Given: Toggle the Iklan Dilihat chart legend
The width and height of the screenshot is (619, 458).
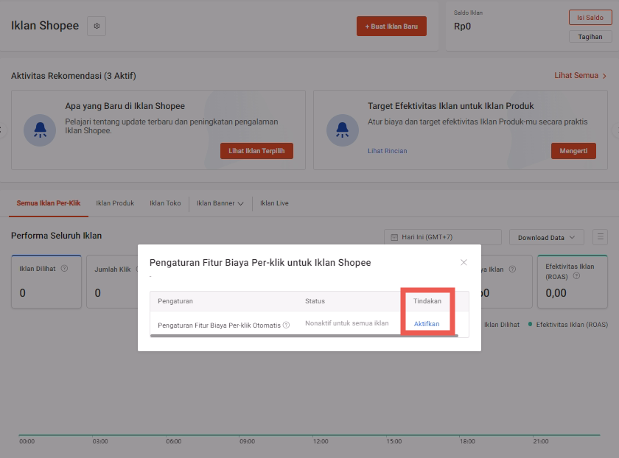Looking at the screenshot, I should click(x=501, y=324).
